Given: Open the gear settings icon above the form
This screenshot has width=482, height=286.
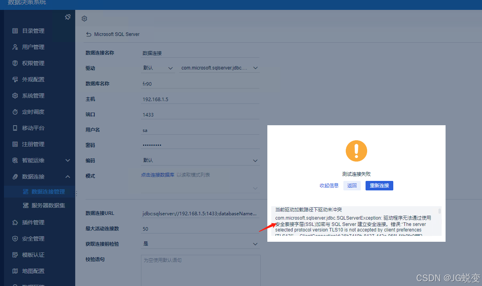Looking at the screenshot, I should 84,19.
